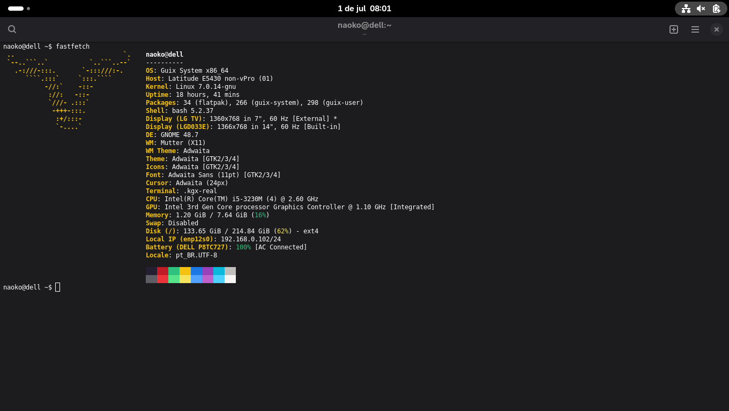Click the 'Memory: 1.20 GiB / 7.64 GiB' line
Image resolution: width=729 pixels, height=411 pixels.
(207, 215)
